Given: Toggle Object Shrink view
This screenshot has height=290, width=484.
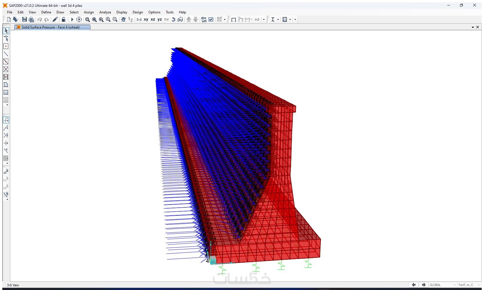Looking at the screenshot, I should click(x=204, y=19).
